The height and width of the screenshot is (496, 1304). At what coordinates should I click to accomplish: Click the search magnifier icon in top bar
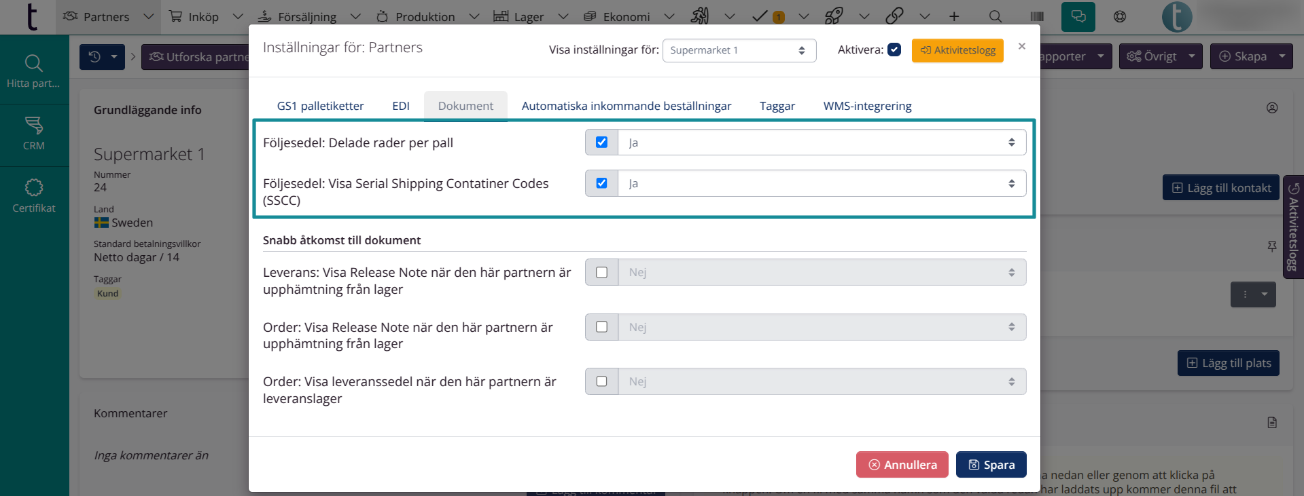(x=995, y=17)
